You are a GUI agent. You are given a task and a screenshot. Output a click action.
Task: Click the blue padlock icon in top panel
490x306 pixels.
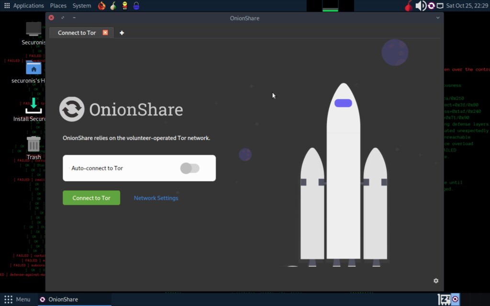pyautogui.click(x=136, y=6)
